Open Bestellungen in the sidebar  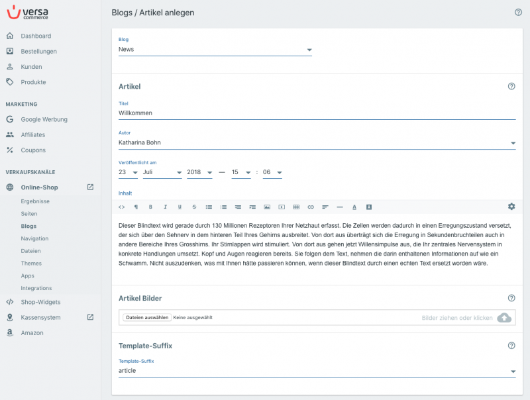pyautogui.click(x=38, y=52)
